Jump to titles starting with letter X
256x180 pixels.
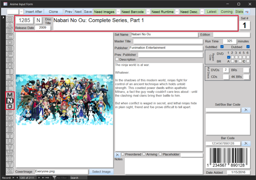tap(10, 159)
